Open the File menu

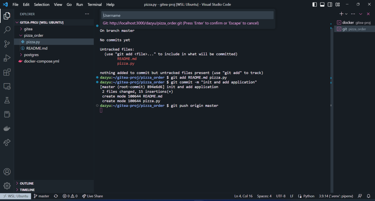point(15,4)
